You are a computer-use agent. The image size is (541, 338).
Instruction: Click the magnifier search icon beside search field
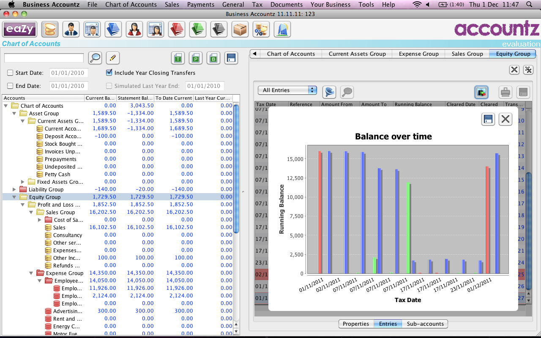click(x=95, y=58)
